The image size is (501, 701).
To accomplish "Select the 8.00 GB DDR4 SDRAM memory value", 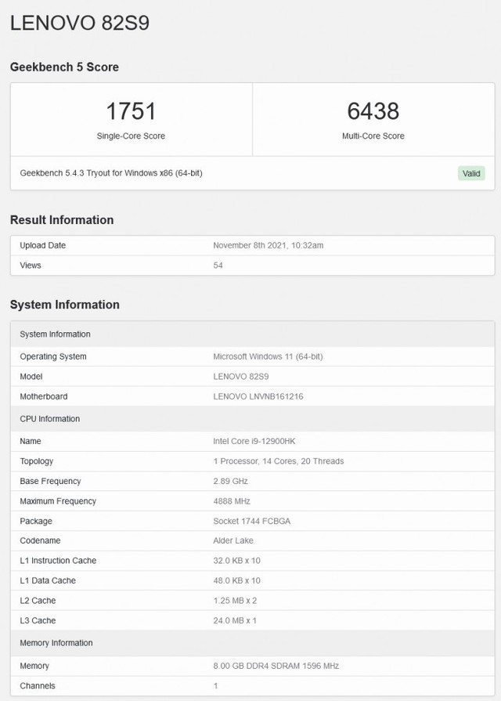I will 276,666.
